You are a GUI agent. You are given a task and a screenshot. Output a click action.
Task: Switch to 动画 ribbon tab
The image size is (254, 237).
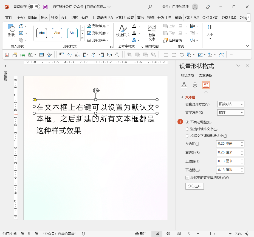[x=85, y=18]
